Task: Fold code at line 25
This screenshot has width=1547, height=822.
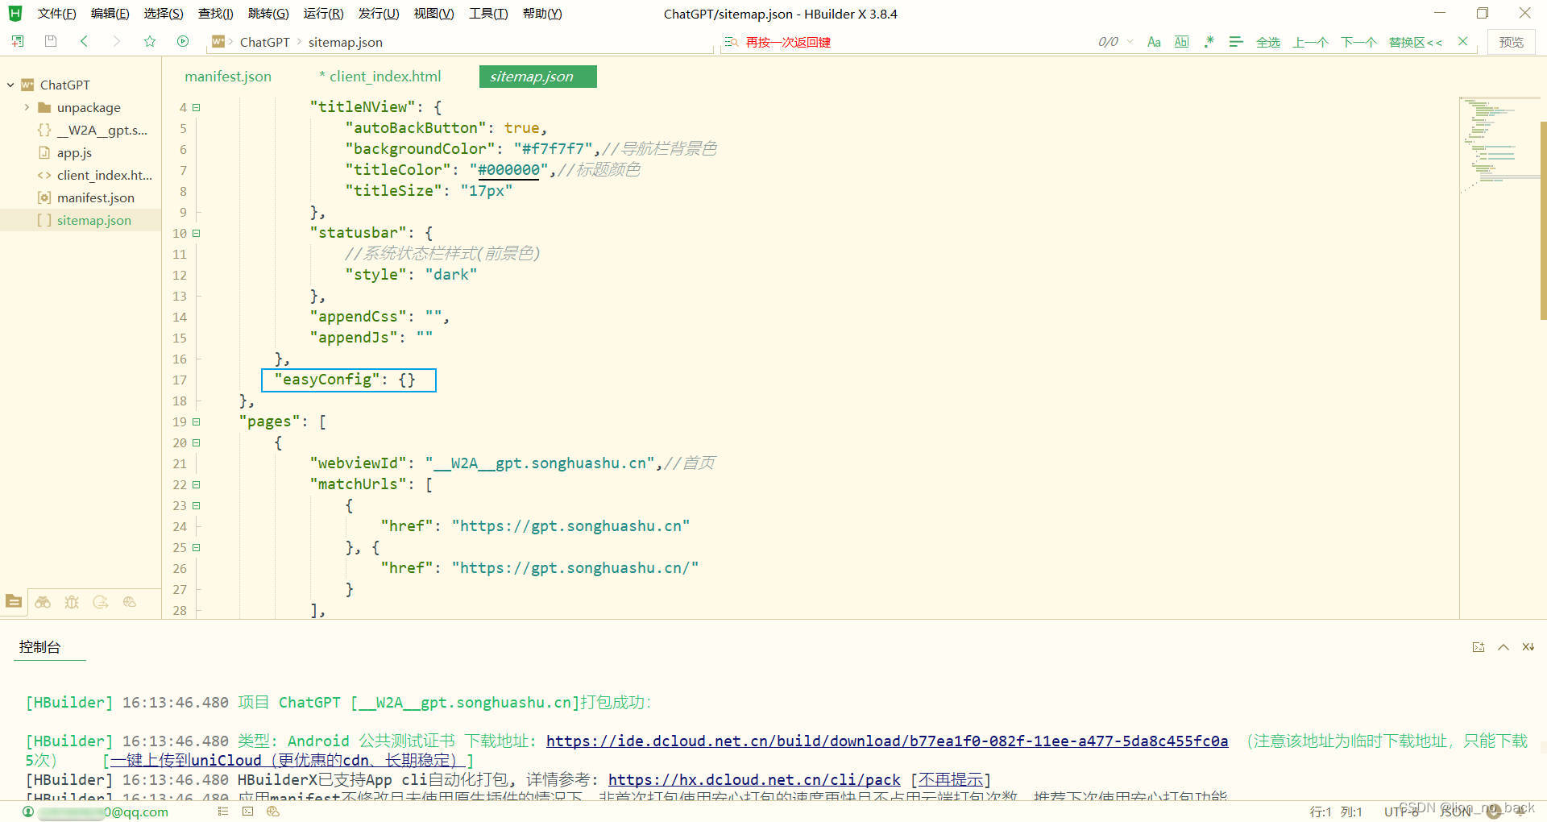Action: click(x=196, y=547)
